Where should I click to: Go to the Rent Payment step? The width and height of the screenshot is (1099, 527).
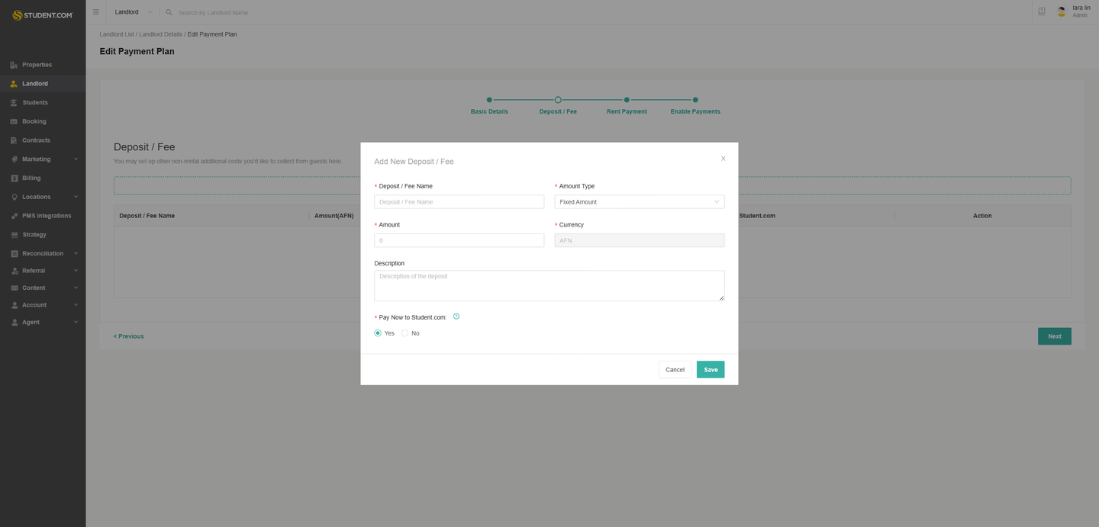tap(626, 100)
